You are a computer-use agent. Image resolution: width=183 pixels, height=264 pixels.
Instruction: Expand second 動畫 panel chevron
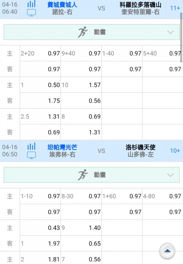[x=171, y=175]
